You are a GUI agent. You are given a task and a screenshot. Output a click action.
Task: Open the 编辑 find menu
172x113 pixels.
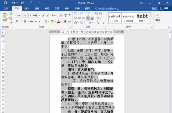[158, 18]
